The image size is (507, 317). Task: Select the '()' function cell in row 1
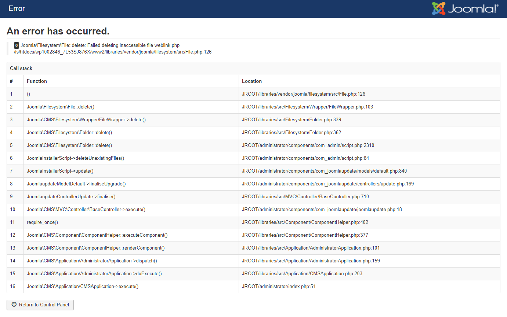tap(131, 94)
